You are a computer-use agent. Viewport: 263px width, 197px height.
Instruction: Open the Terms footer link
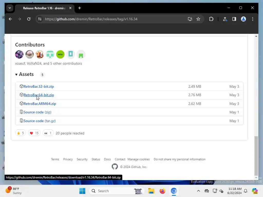(55, 159)
